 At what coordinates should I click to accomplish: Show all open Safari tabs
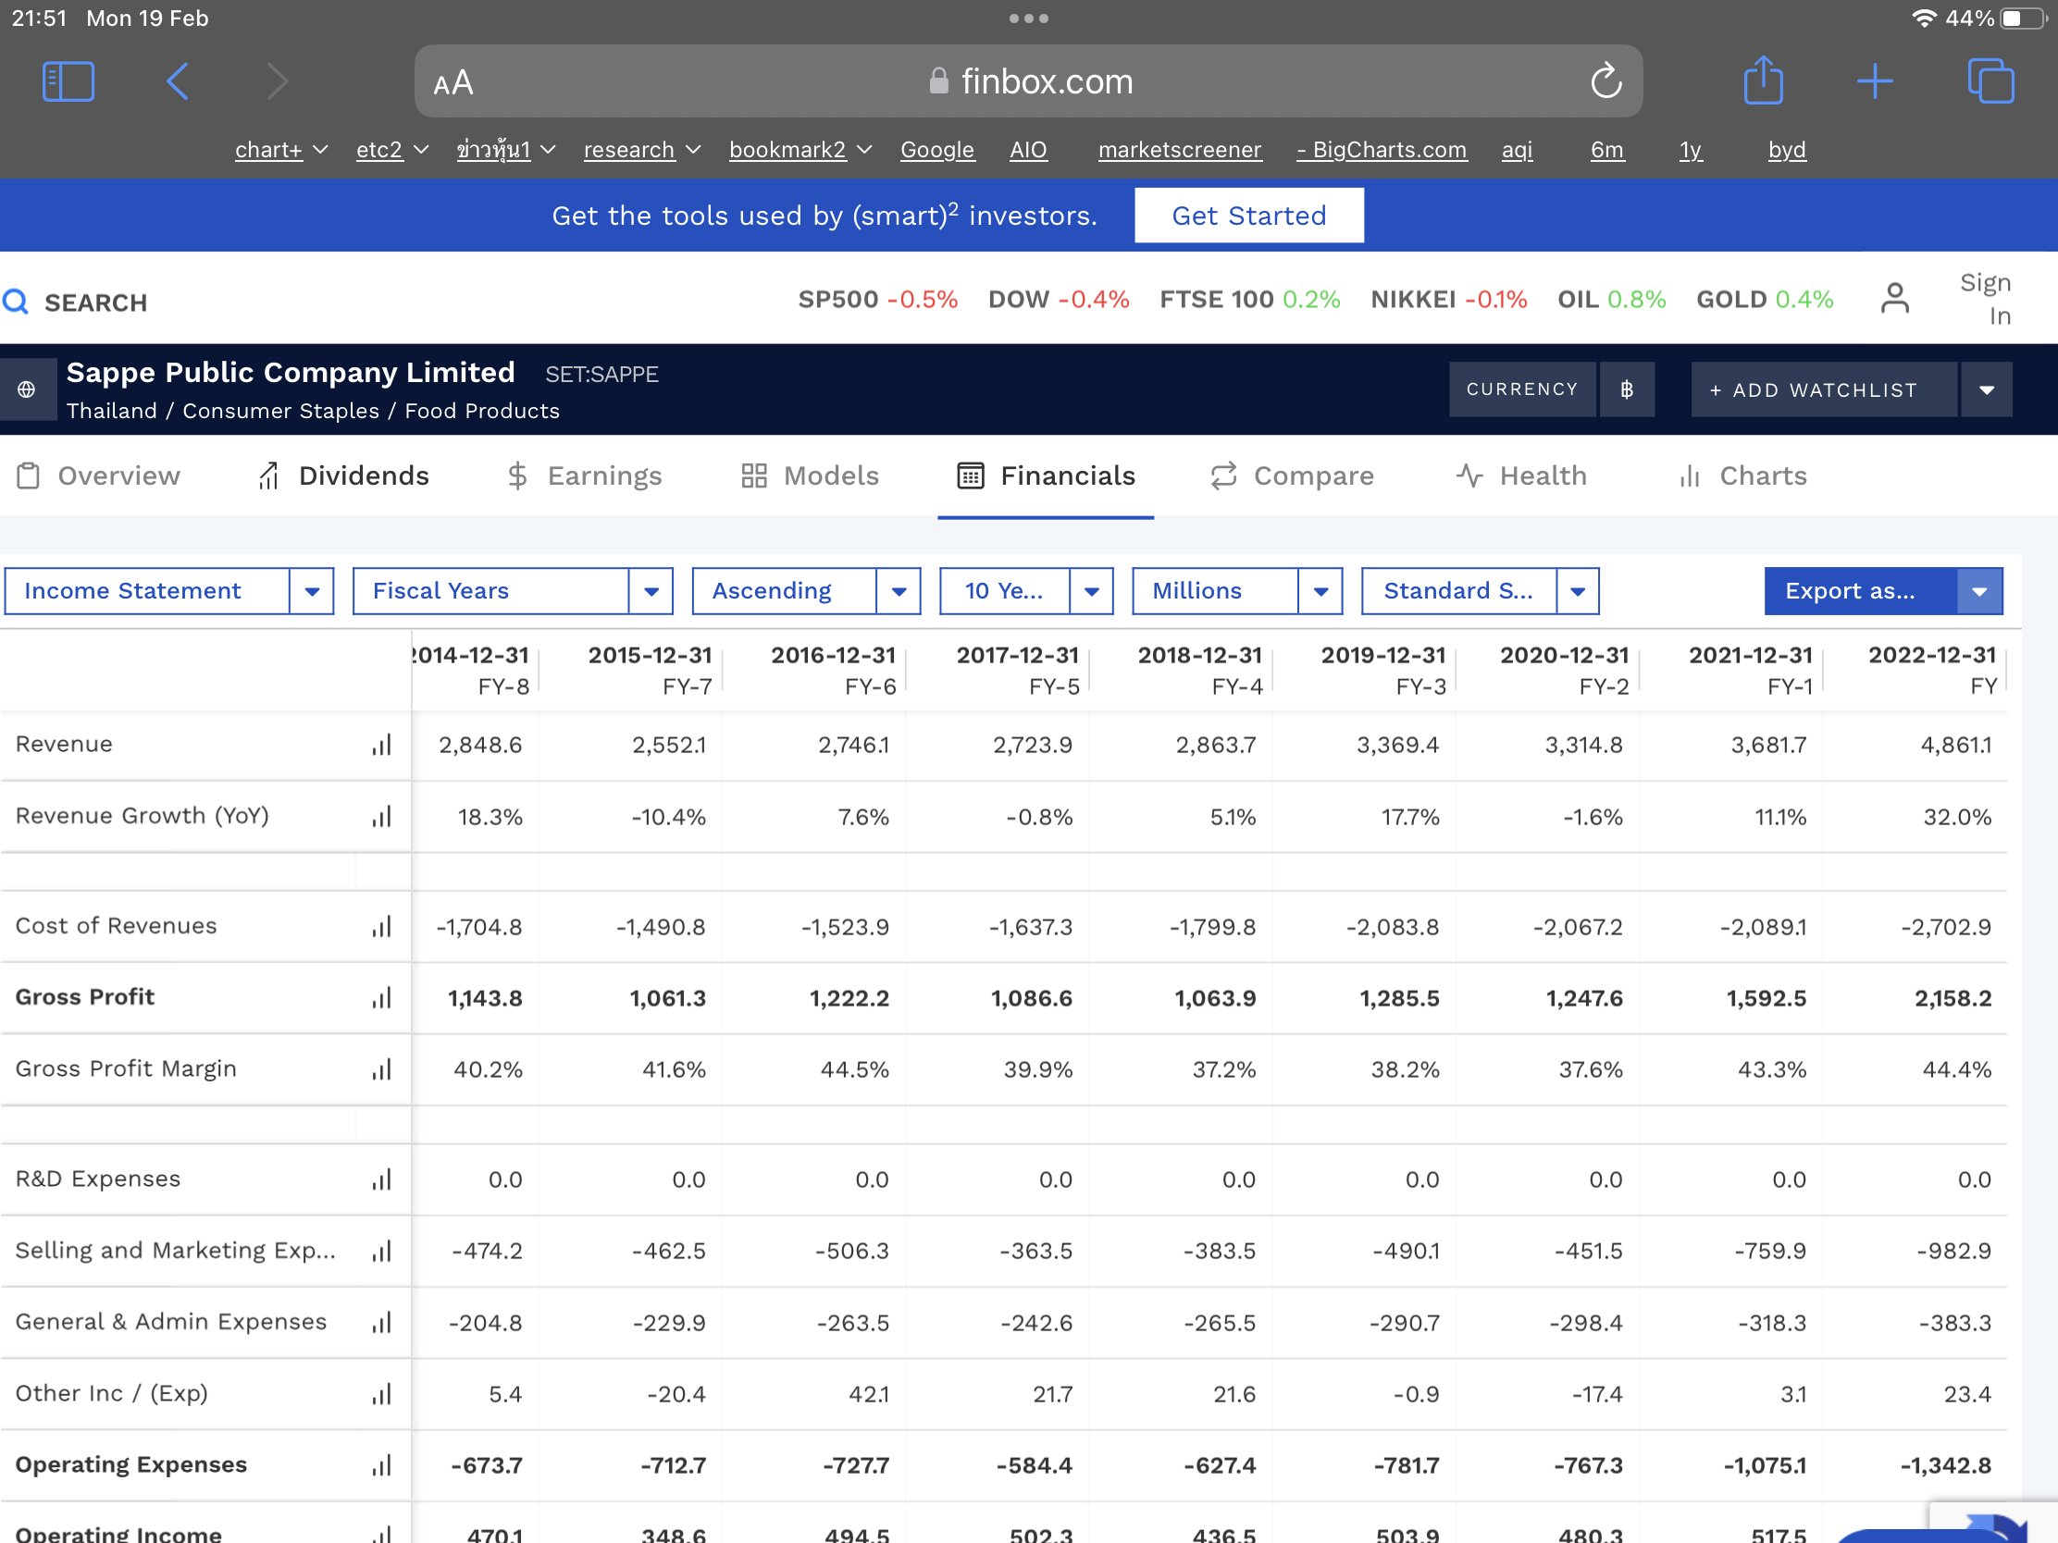click(1991, 80)
